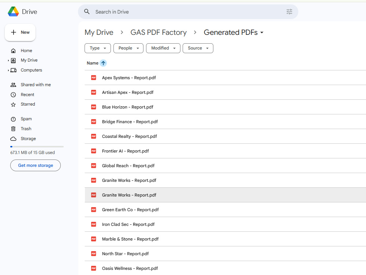This screenshot has width=366, height=275.
Task: Click the Home icon in sidebar
Action: coord(13,51)
